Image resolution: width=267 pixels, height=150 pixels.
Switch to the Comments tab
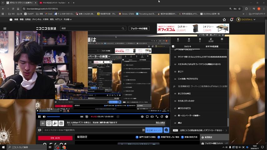point(188,47)
